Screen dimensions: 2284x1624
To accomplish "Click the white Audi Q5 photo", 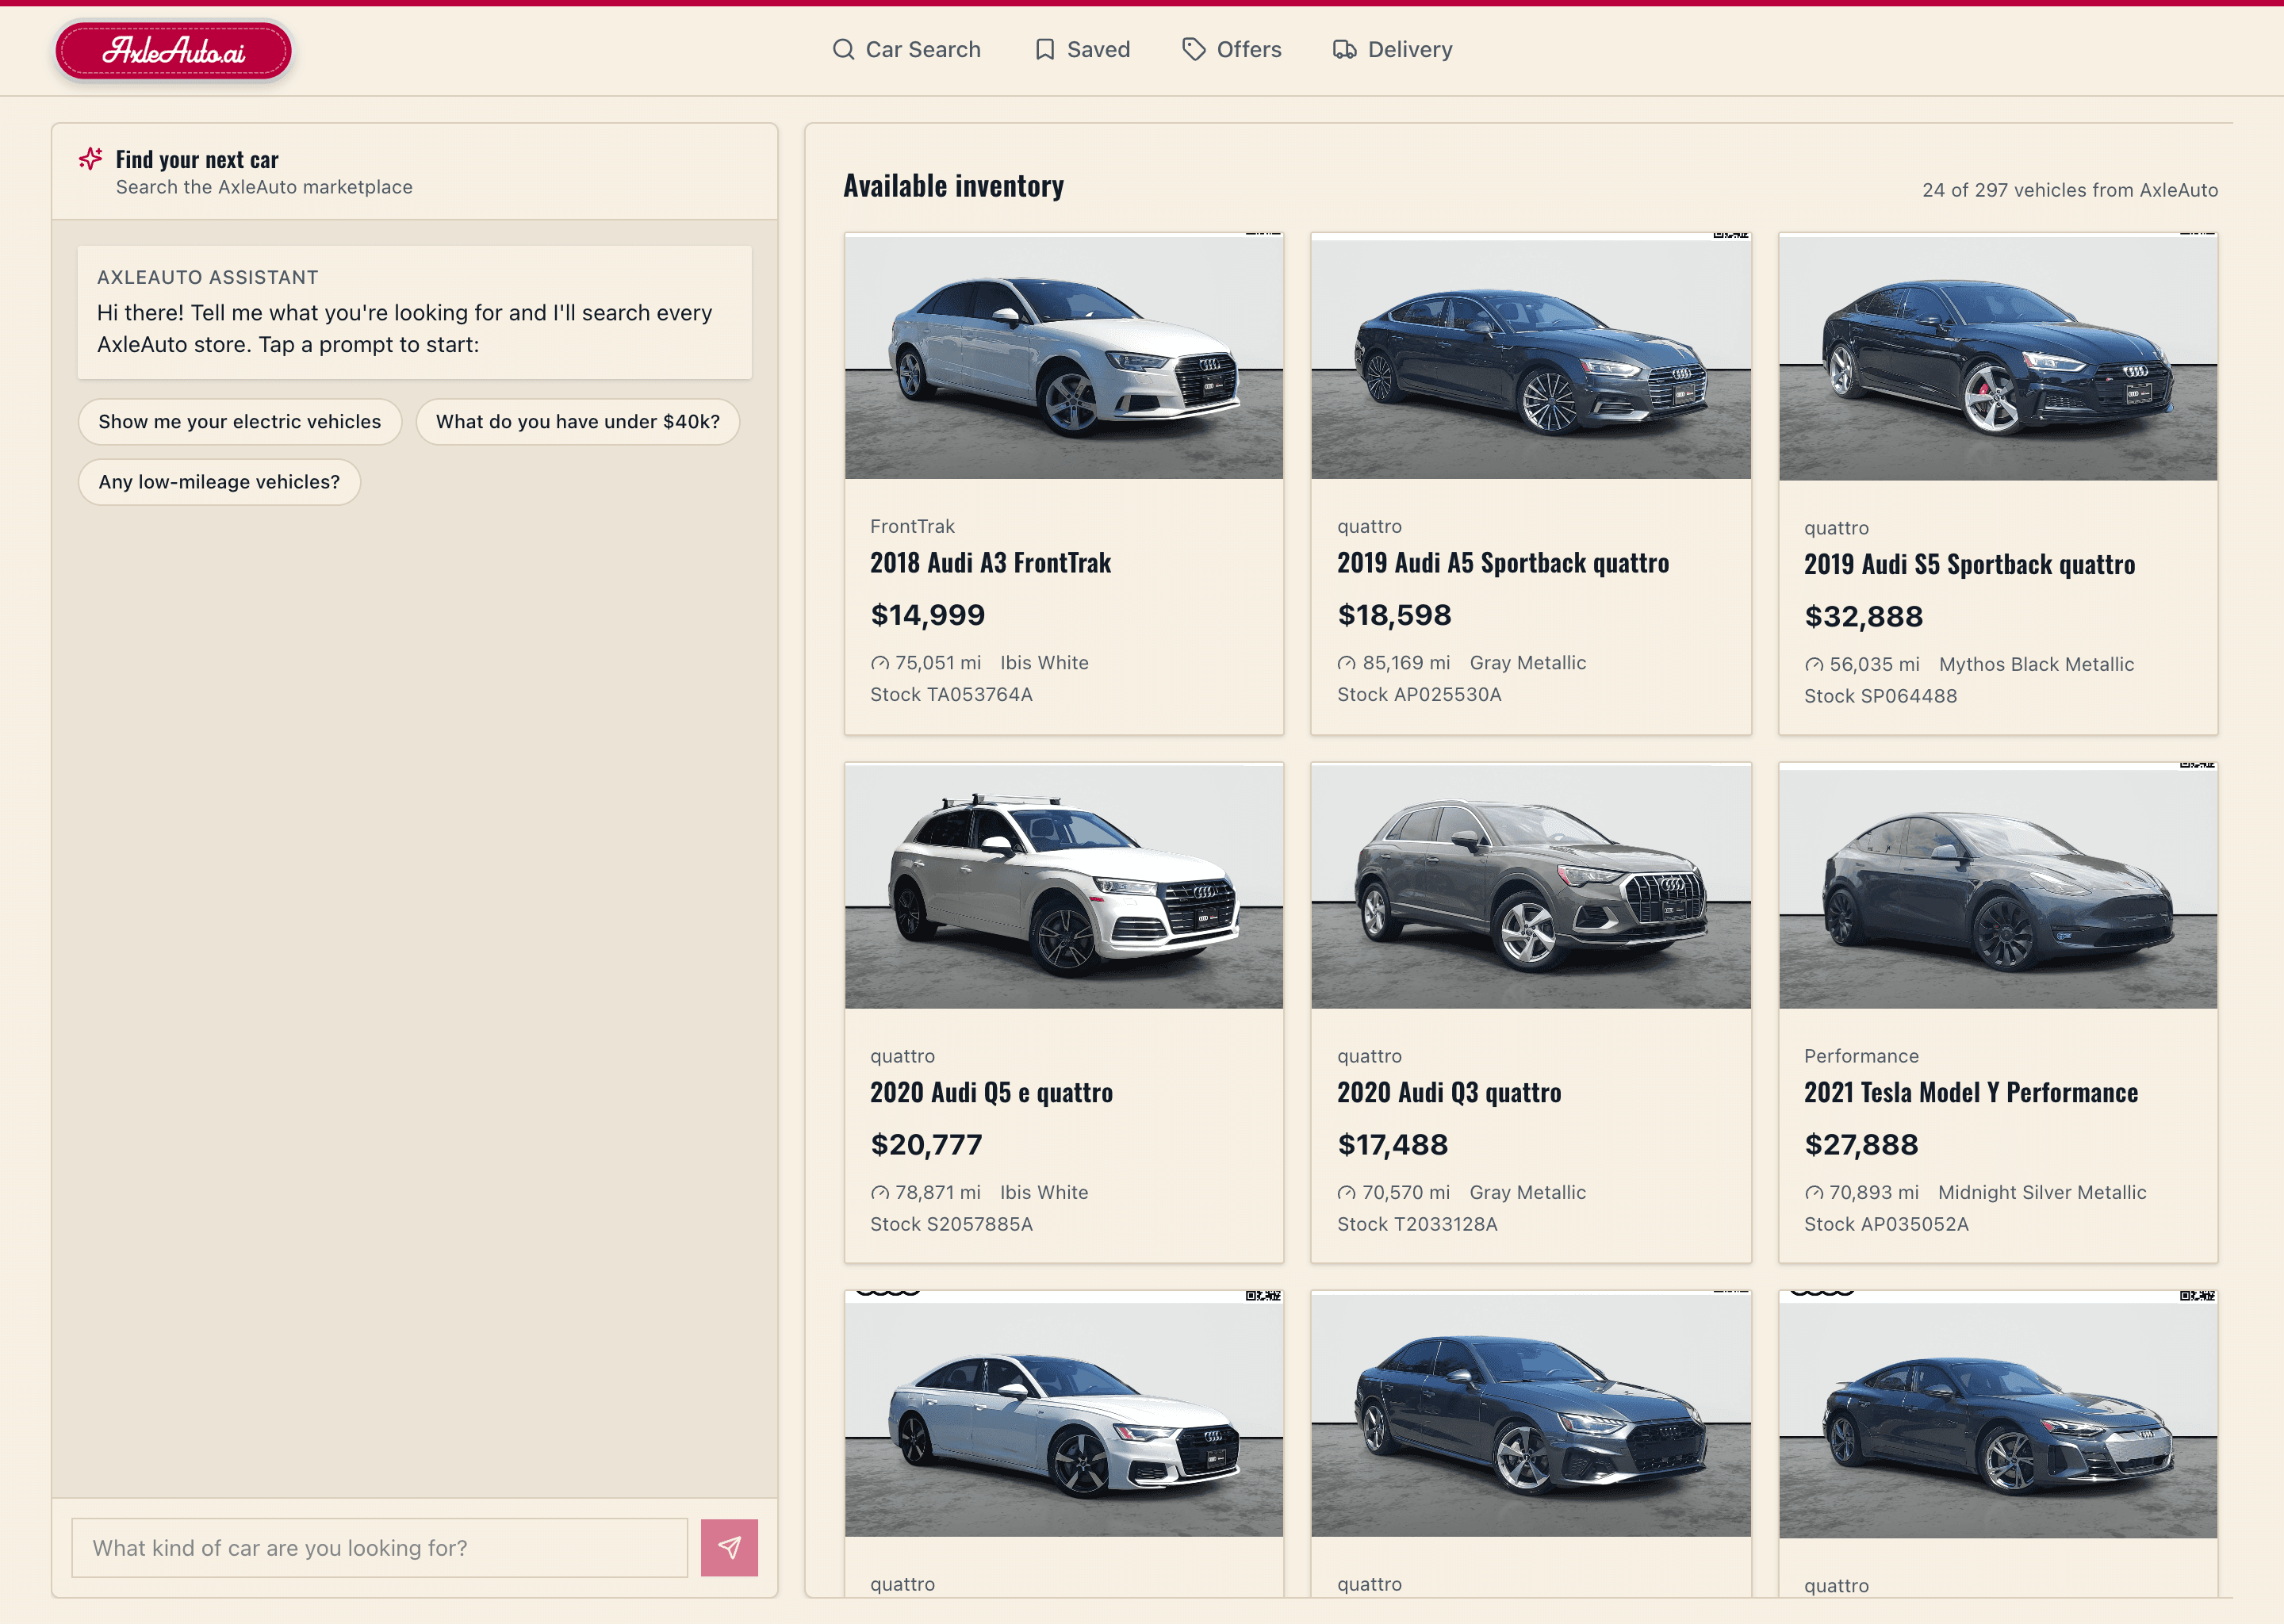I will (1064, 886).
